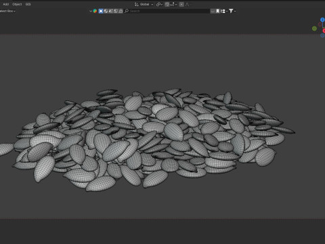The width and height of the screenshot is (325, 244).
Task: Click the second filter icon after blue one
Action: click(x=106, y=11)
